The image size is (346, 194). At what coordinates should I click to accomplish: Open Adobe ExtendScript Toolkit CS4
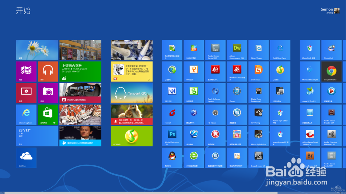[310, 136]
